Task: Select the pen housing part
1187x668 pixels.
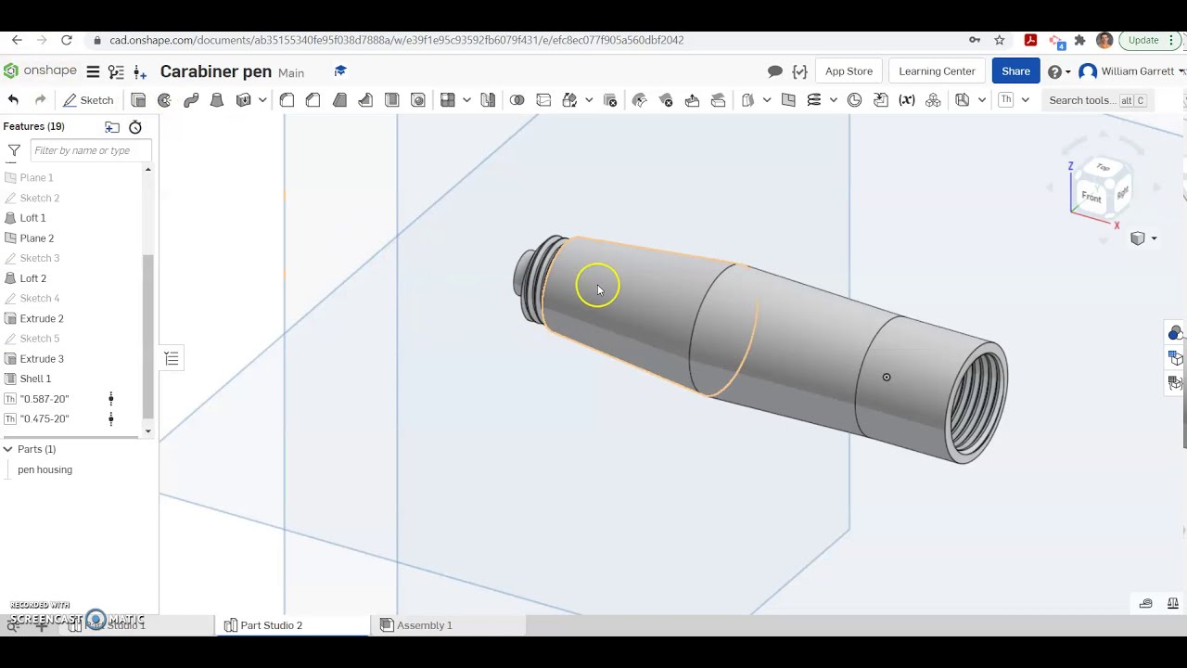Action: coord(45,469)
